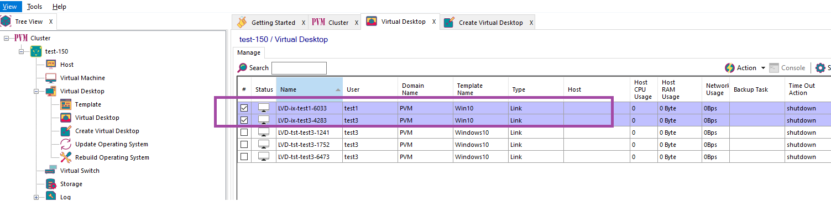The image size is (831, 217).
Task: Close the Create Virtual Desktop tab
Action: click(x=531, y=23)
